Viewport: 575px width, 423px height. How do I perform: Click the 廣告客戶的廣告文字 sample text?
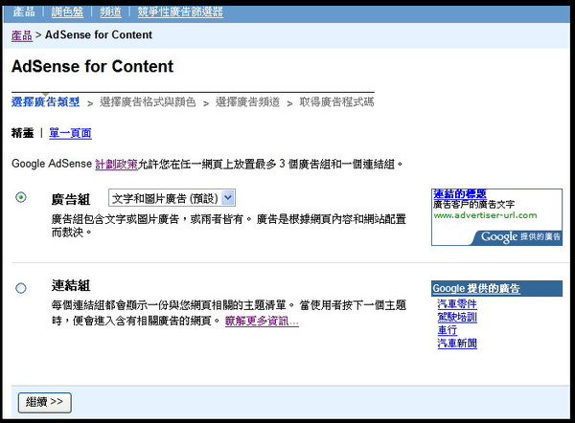coord(473,205)
